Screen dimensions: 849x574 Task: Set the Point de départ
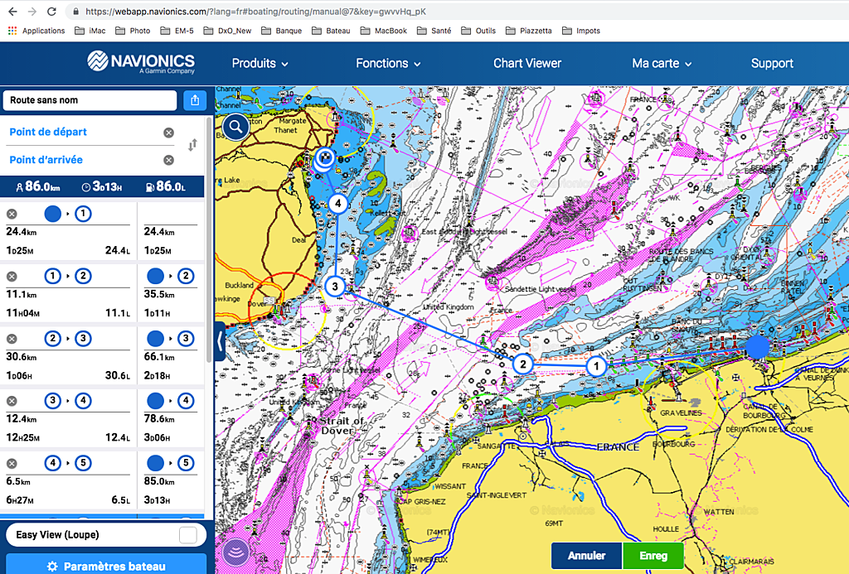point(48,132)
